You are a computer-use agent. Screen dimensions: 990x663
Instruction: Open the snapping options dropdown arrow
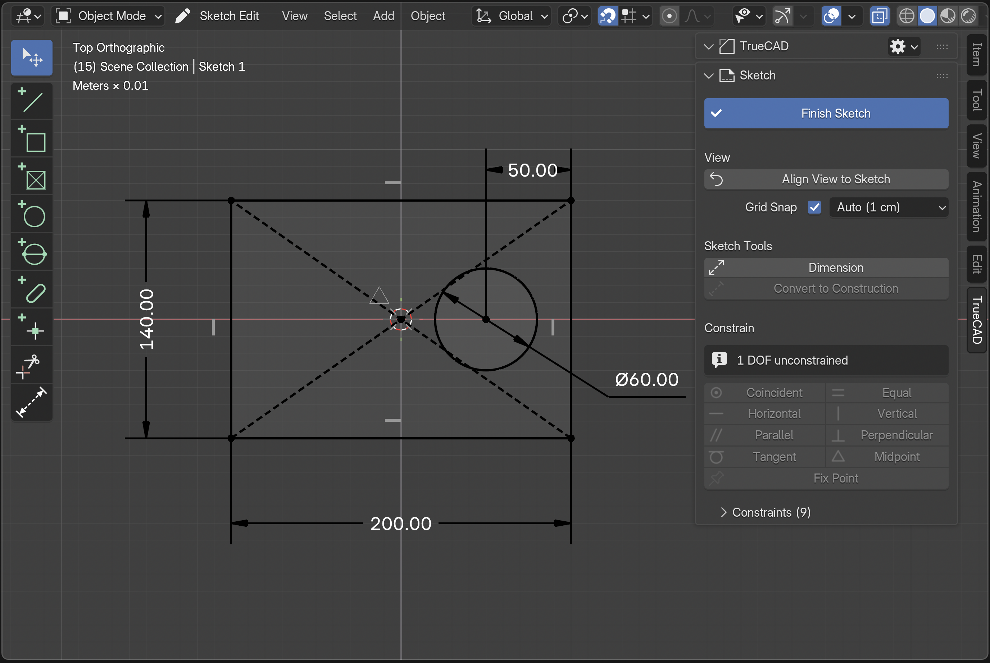click(646, 16)
